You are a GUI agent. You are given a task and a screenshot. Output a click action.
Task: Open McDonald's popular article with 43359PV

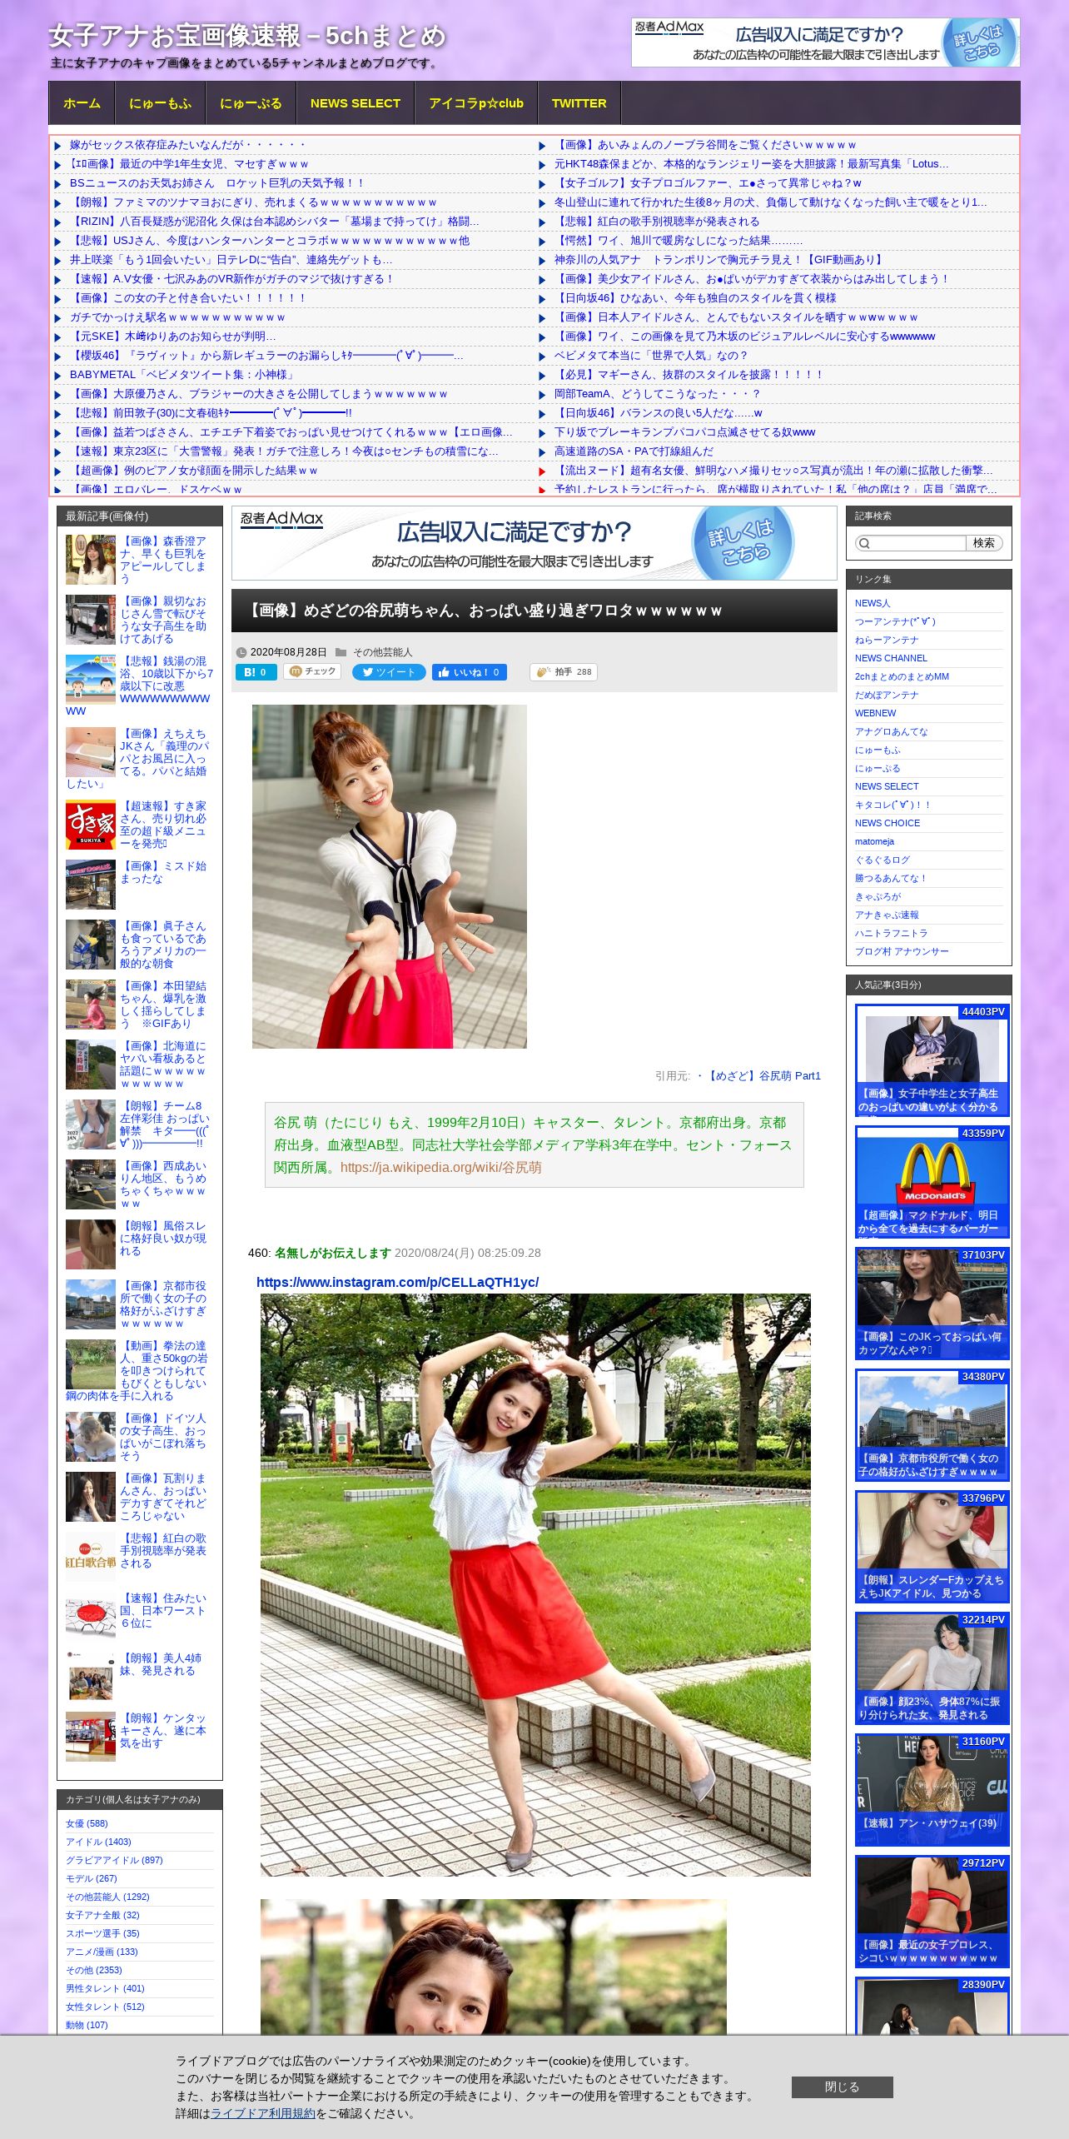tap(932, 1182)
